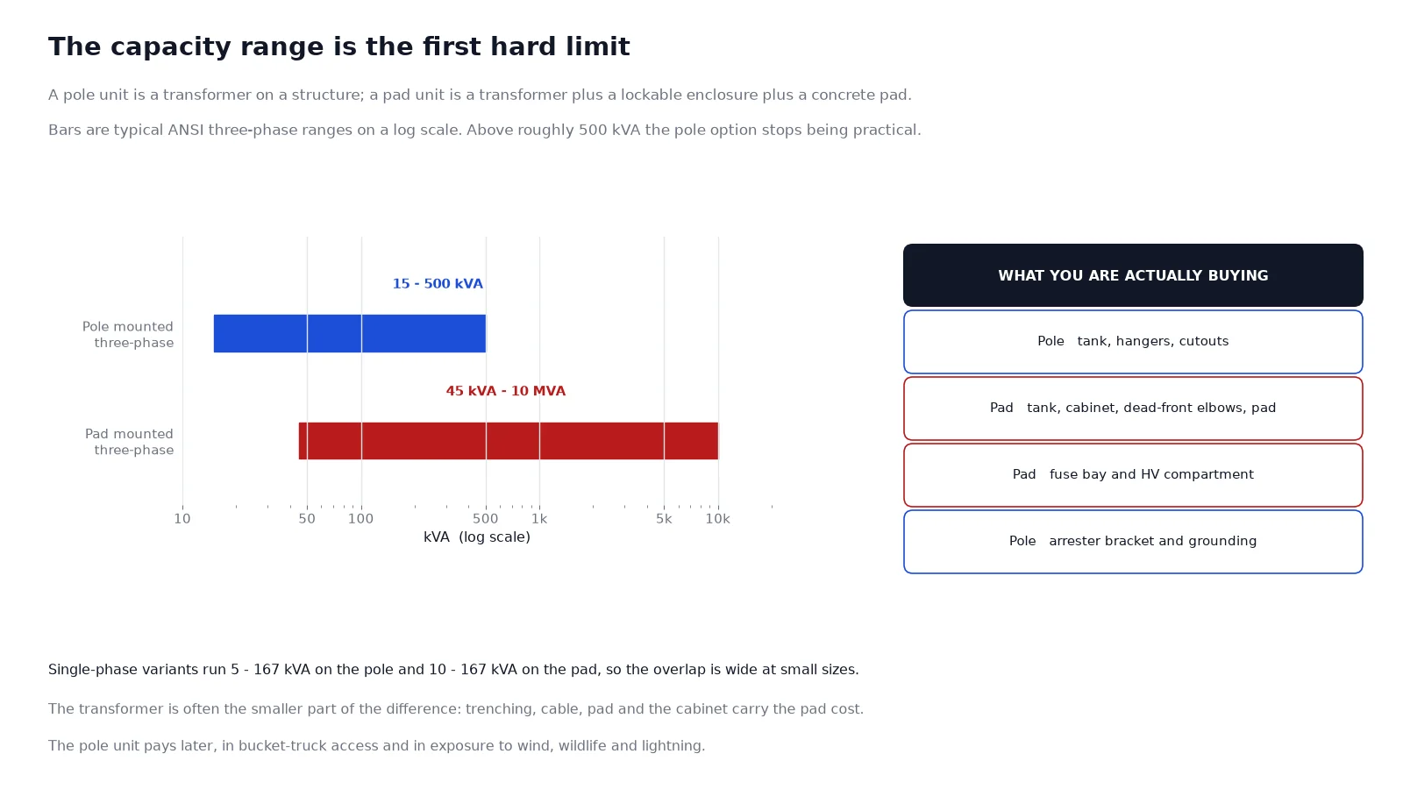Click the 'kVA (log scale)' axis title
The image size is (1403, 789).
point(477,537)
